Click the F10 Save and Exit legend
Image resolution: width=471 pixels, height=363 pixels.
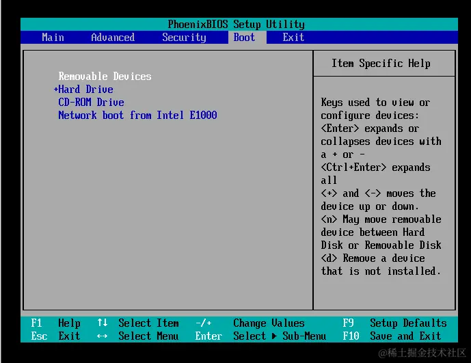pos(392,336)
